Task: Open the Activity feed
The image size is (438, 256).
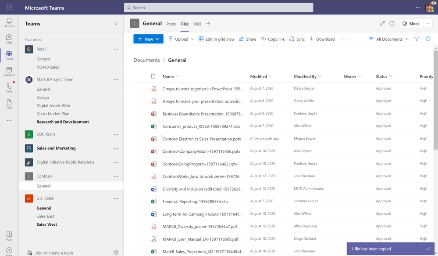Action: [9, 23]
